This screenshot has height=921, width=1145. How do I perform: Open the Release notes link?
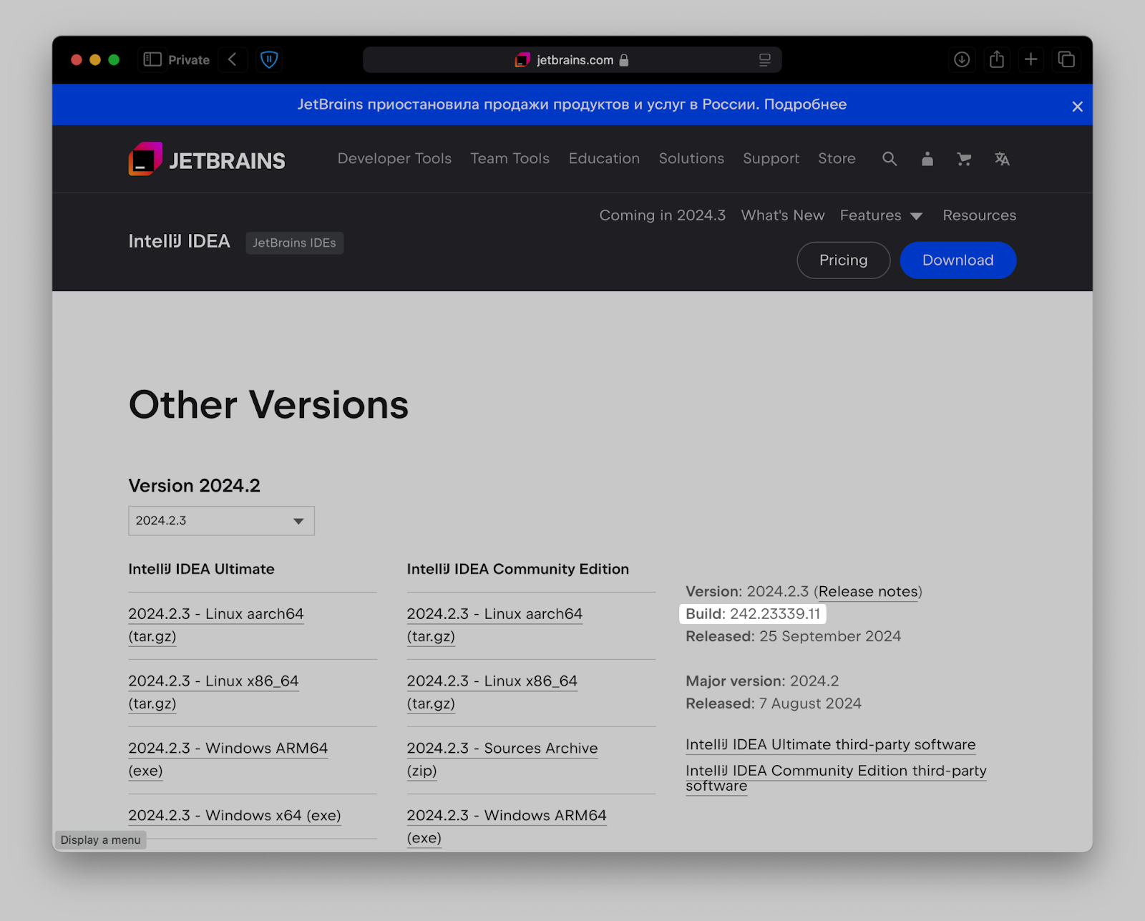868,592
